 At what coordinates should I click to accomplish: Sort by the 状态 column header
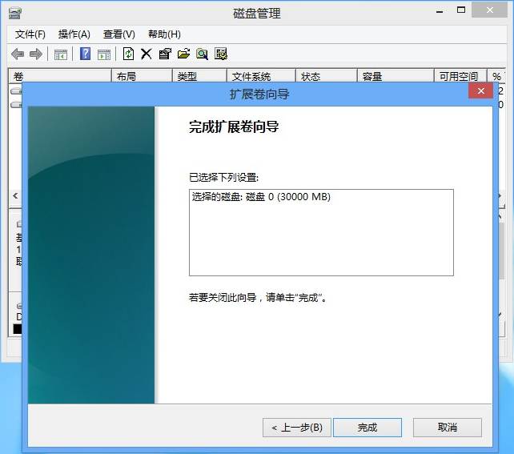coord(326,76)
